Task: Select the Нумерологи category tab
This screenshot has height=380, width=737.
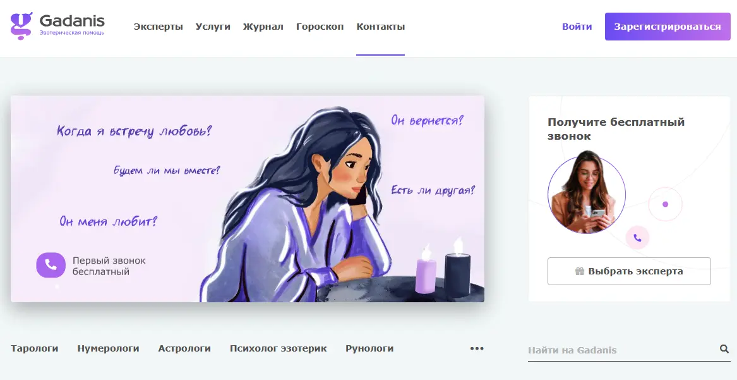Action: [x=108, y=348]
